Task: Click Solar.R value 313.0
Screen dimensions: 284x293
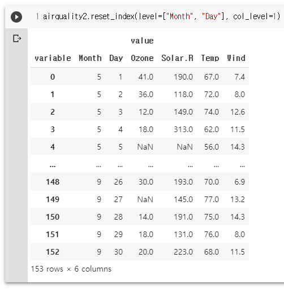Action: [x=183, y=129]
